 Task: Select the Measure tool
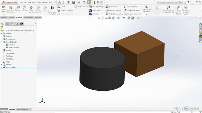(18, 8)
